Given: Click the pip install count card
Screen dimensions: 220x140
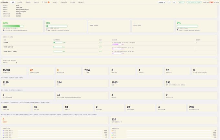Looking at the screenshot, I should point(27,96).
